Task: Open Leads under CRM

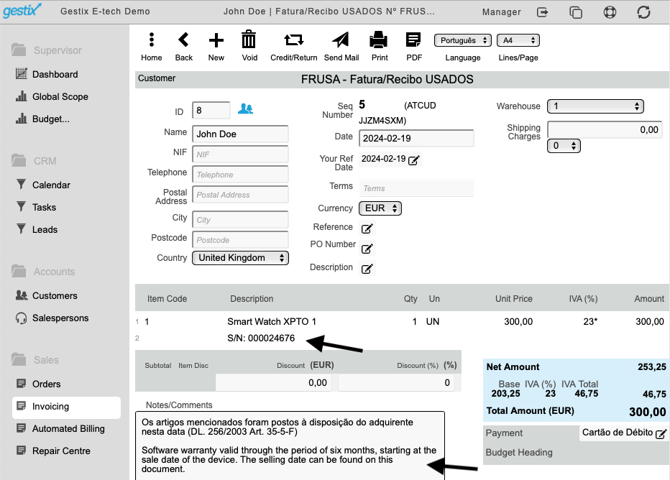Action: 45,229
